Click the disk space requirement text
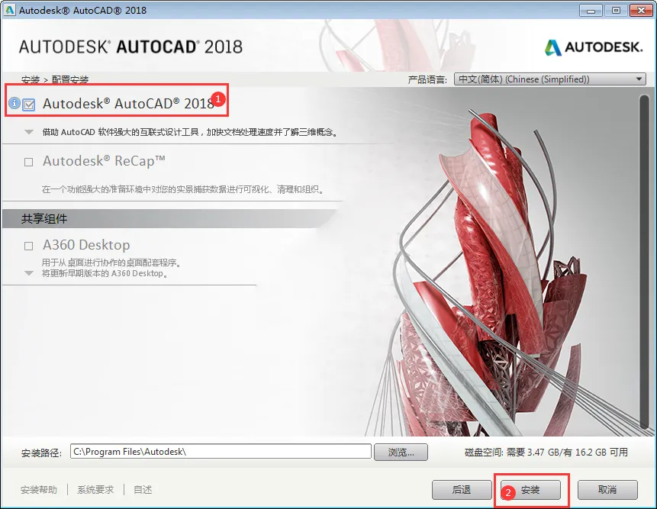 pos(546,453)
